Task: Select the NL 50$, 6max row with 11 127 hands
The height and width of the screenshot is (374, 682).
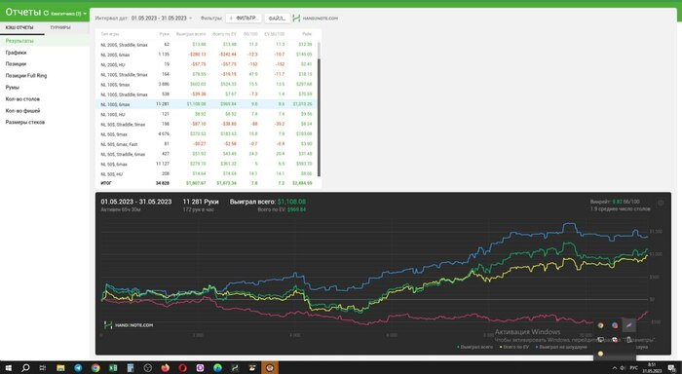Action: click(207, 164)
